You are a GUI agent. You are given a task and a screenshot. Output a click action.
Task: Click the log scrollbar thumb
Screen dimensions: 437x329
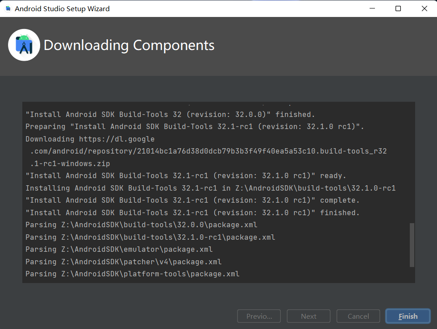(x=412, y=245)
